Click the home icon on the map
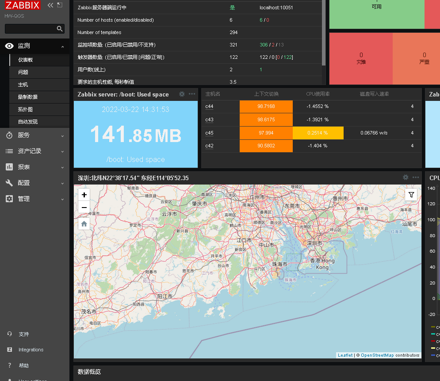Viewport: 440px width, 381px height. point(84,223)
